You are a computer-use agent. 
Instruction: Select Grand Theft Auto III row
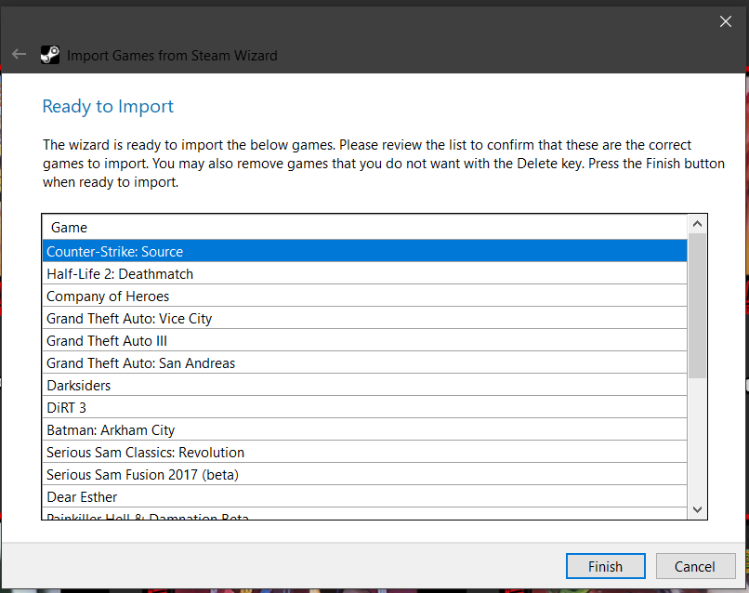(364, 341)
